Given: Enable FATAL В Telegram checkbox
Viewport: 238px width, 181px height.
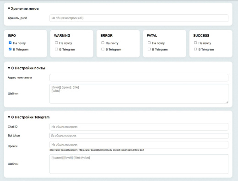Looking at the screenshot, I should [149, 49].
